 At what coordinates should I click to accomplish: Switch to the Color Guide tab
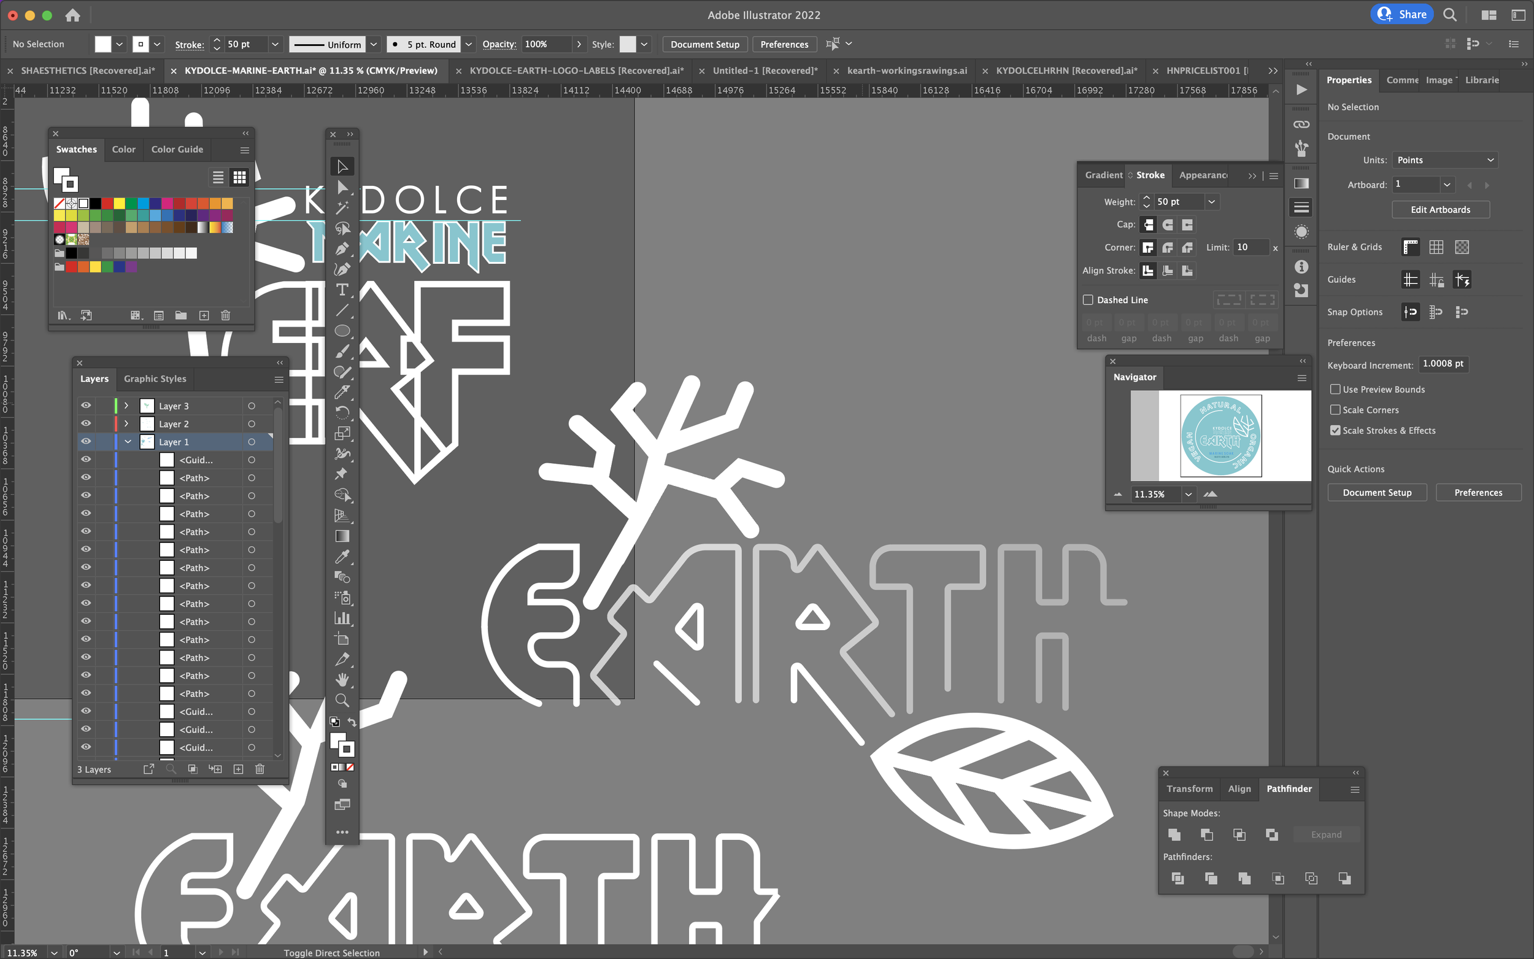coord(177,149)
